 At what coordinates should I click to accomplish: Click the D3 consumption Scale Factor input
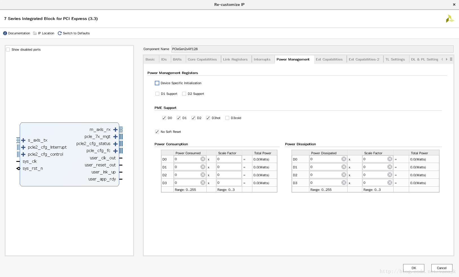coord(229,183)
